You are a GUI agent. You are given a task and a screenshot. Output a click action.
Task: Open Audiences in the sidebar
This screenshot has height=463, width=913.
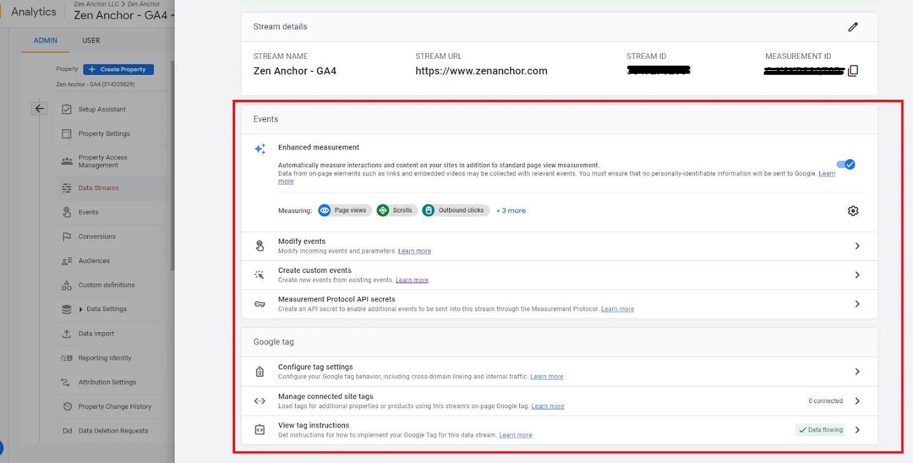coord(94,261)
